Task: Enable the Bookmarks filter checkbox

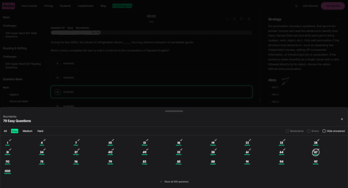Action: (288, 131)
